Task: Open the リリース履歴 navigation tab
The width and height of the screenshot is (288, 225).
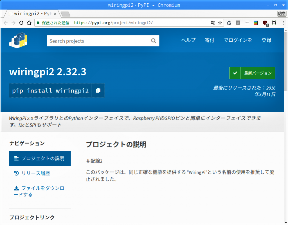Action: pos(32,173)
